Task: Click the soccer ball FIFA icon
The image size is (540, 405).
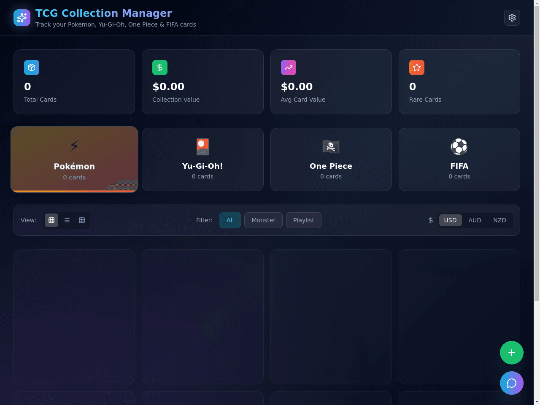Action: pos(459,147)
